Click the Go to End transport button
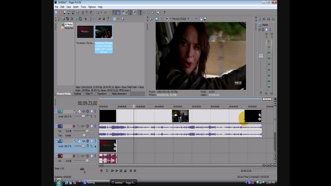The width and height of the screenshot is (331, 186). (135, 171)
